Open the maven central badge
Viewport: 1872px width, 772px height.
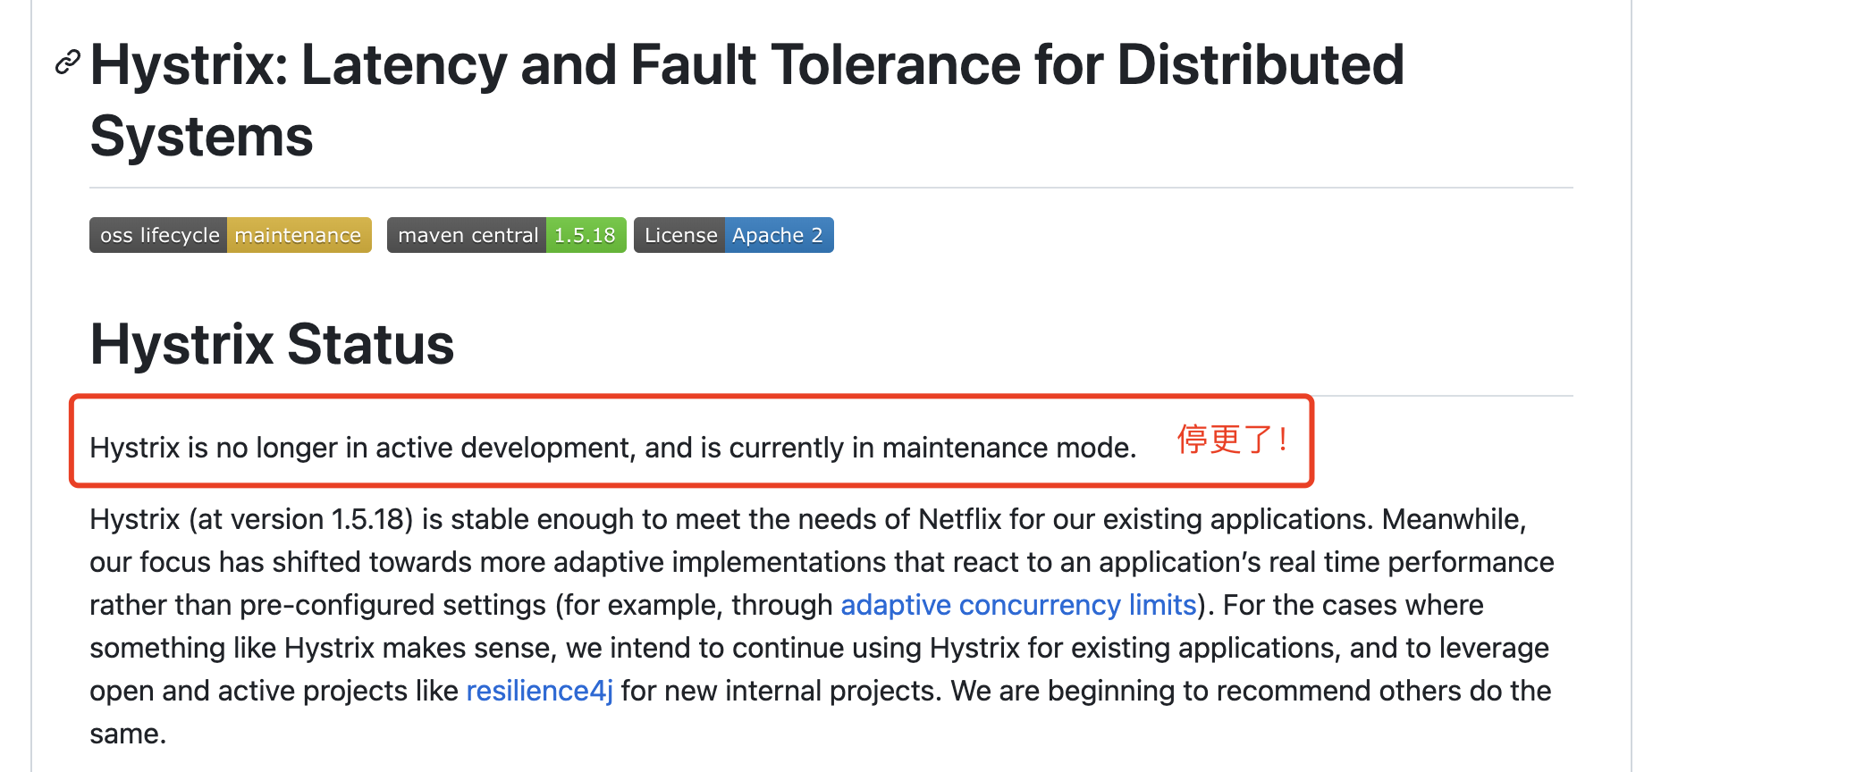click(468, 235)
